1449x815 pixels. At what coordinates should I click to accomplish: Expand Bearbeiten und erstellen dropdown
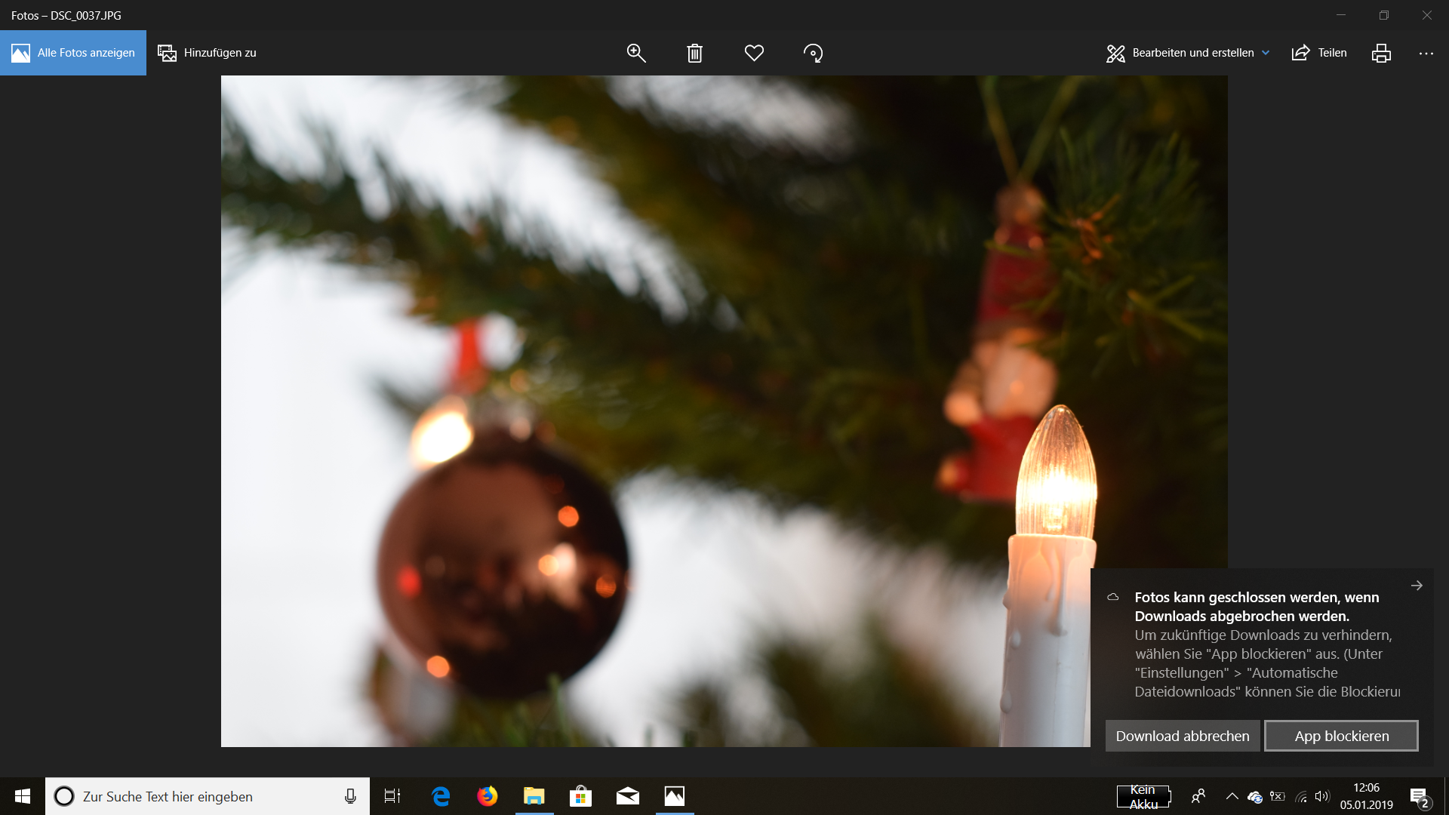pyautogui.click(x=1188, y=53)
